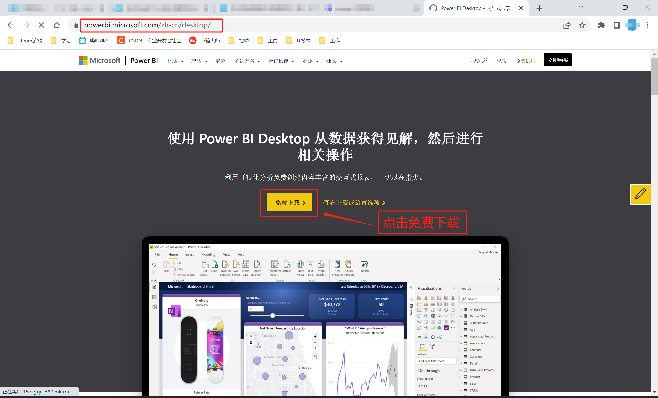Open Chrome three-dot menu
This screenshot has height=398, width=658.
[647, 25]
